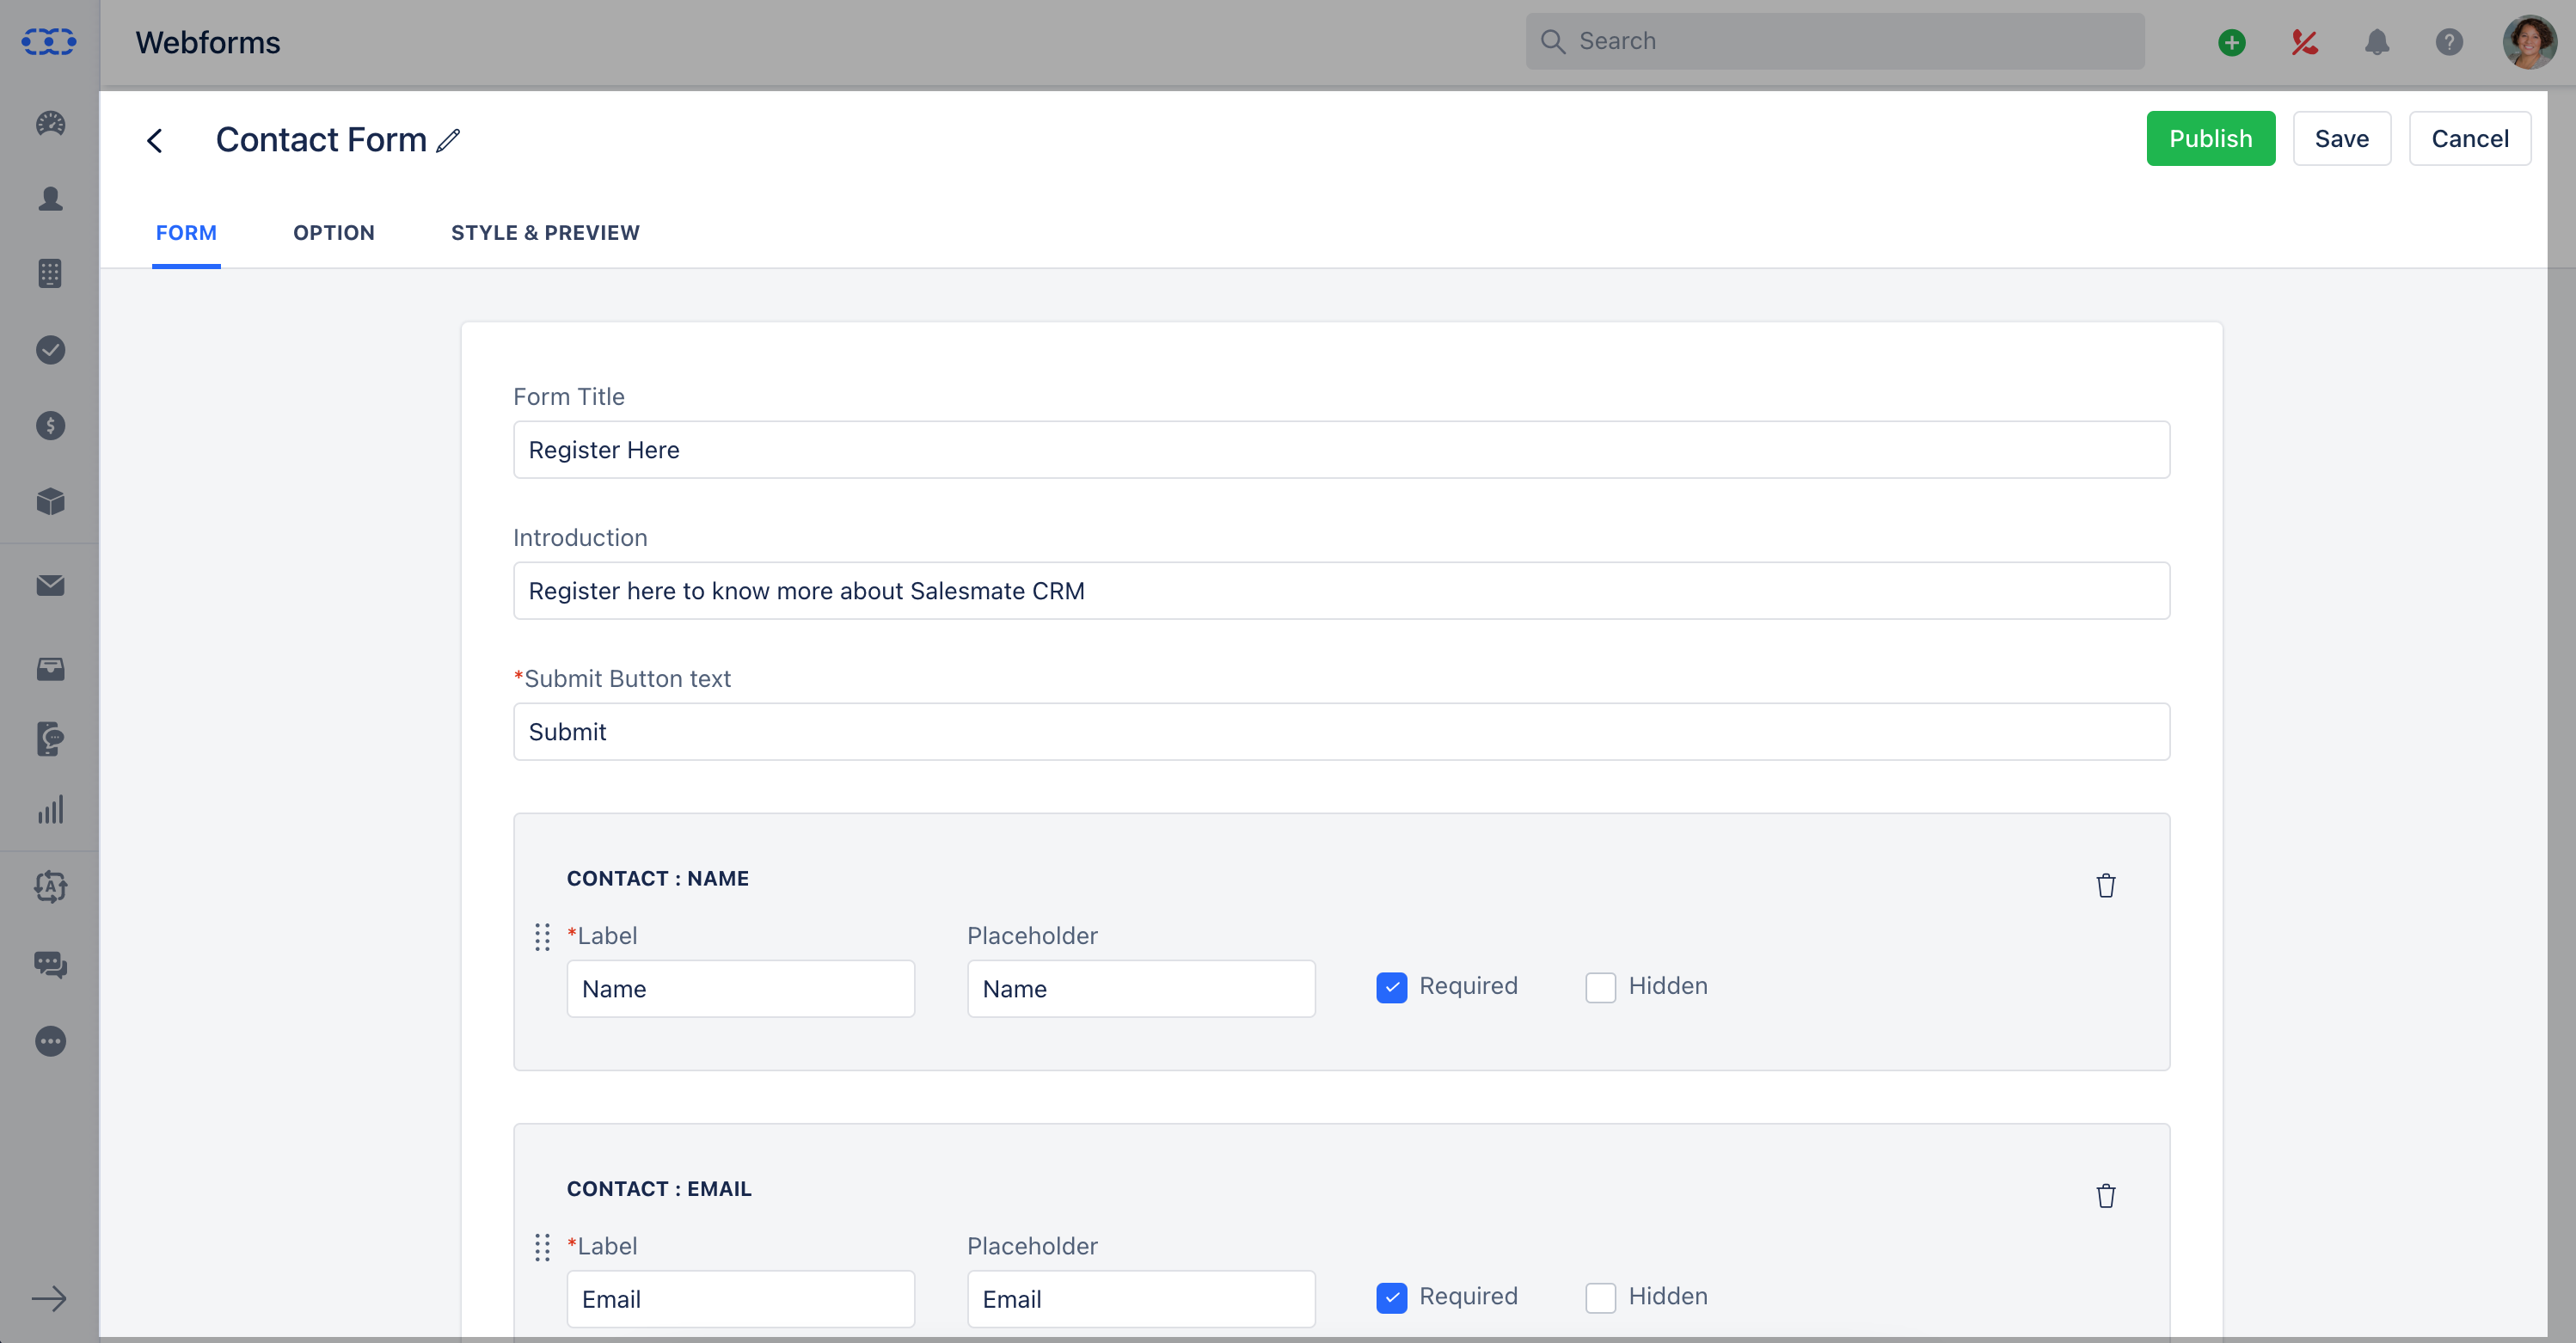Open the user profile avatar
The height and width of the screenshot is (1343, 2576).
(x=2529, y=42)
